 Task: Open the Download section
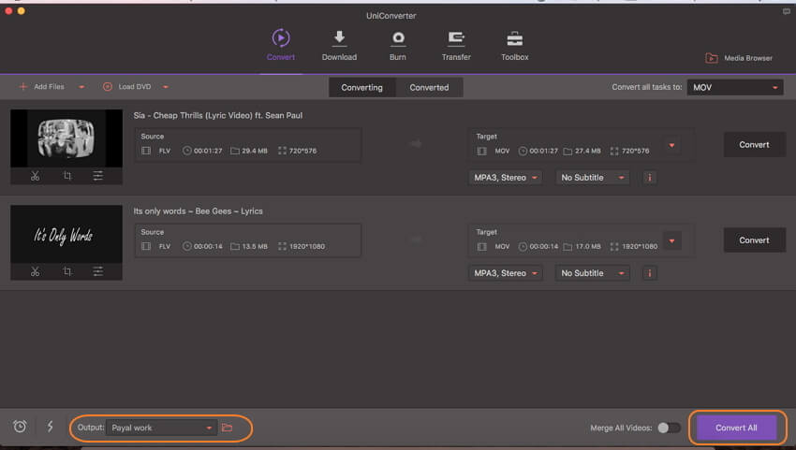point(339,45)
